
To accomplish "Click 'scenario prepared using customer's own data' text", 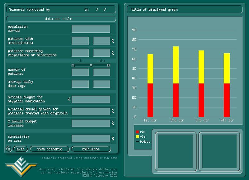I will [80, 158].
